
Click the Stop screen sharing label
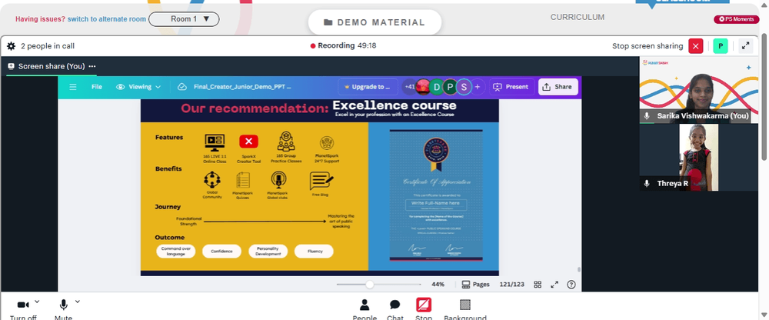click(647, 46)
